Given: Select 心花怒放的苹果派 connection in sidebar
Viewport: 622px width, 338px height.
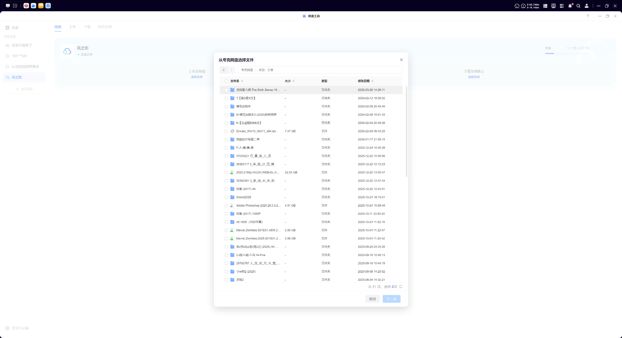Looking at the screenshot, I should [24, 67].
